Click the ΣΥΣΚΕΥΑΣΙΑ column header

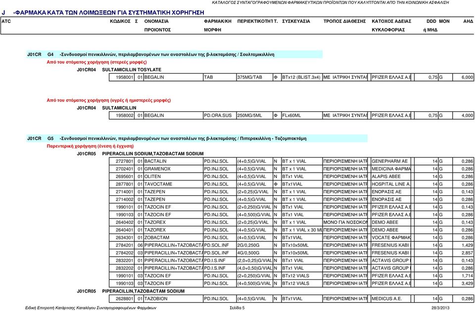(296, 21)
